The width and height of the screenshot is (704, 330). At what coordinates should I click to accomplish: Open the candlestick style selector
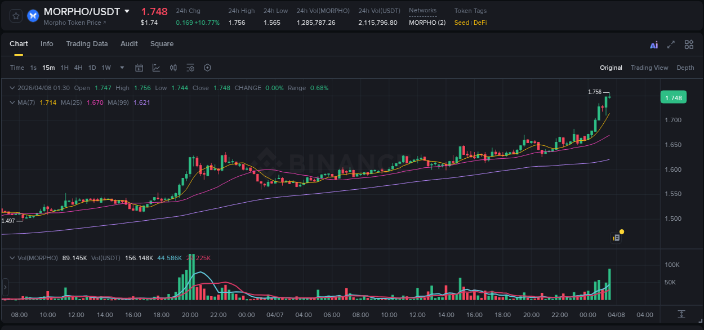coord(173,68)
